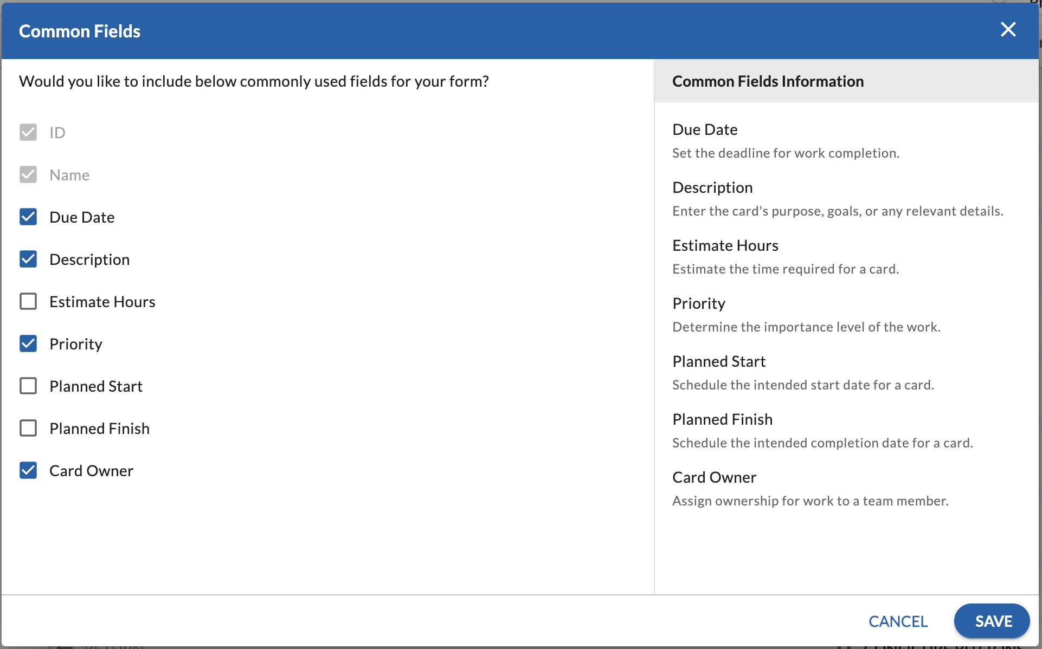Screen dimensions: 1042x649
Task: Select the Priority information entry
Action: point(698,303)
